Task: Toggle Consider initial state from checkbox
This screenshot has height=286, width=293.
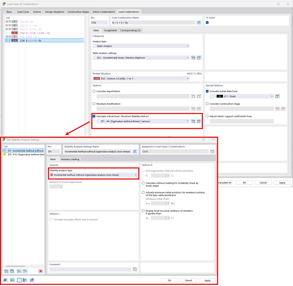Action: pyautogui.click(x=207, y=91)
